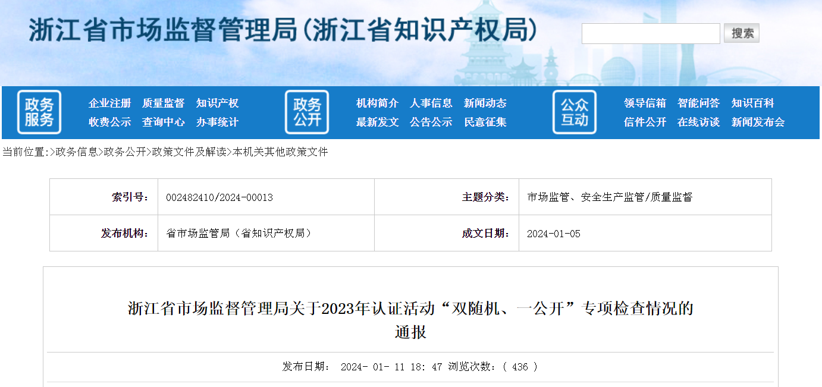The image size is (822, 387).
Task: Go to 民意征集 page
Action: [485, 122]
